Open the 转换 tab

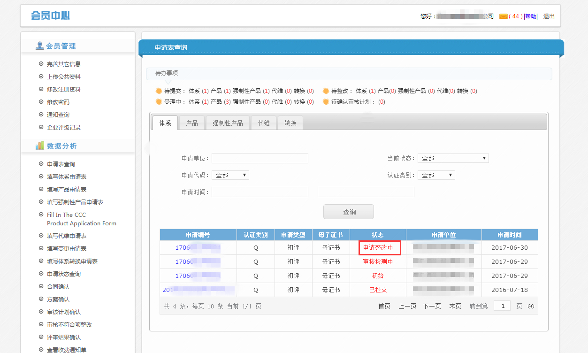click(290, 123)
